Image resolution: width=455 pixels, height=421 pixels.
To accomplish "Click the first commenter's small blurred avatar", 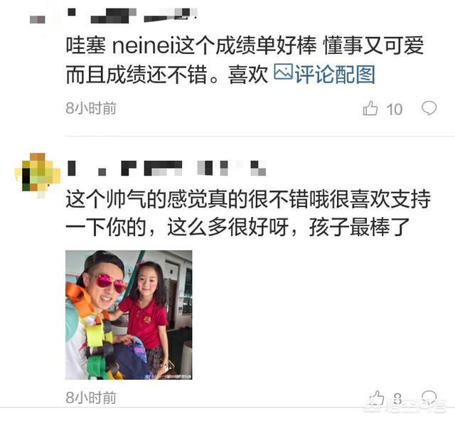I will (x=38, y=19).
